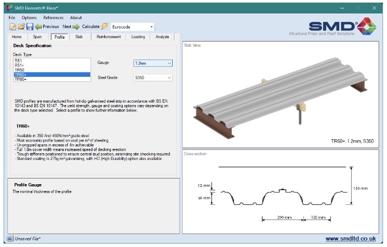Switch to the Slab tab
The image size is (387, 247).
point(79,36)
